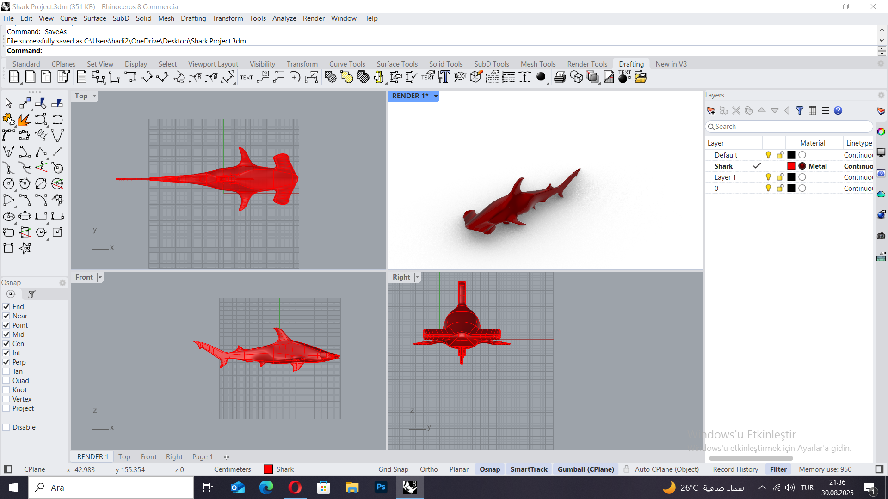Viewport: 888px width, 499px height.
Task: Open the Layers columns grid icon
Action: [813, 110]
